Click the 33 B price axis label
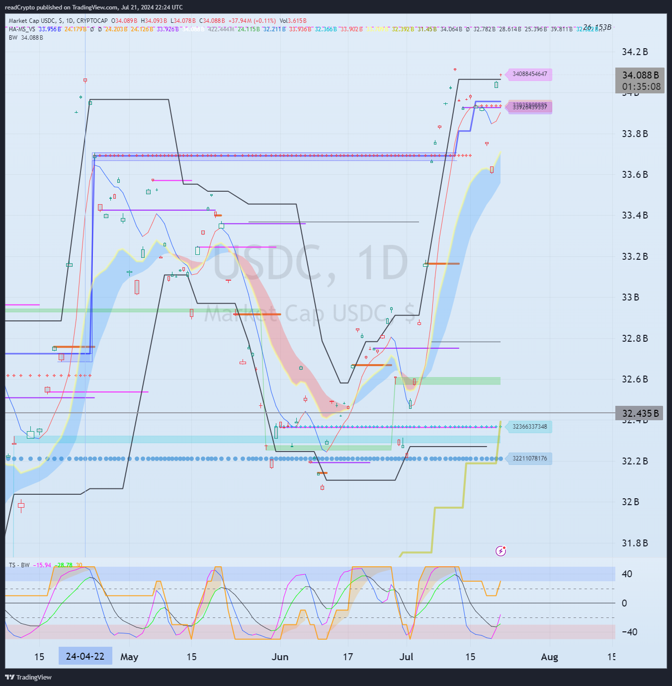This screenshot has width=672, height=686. click(x=630, y=298)
